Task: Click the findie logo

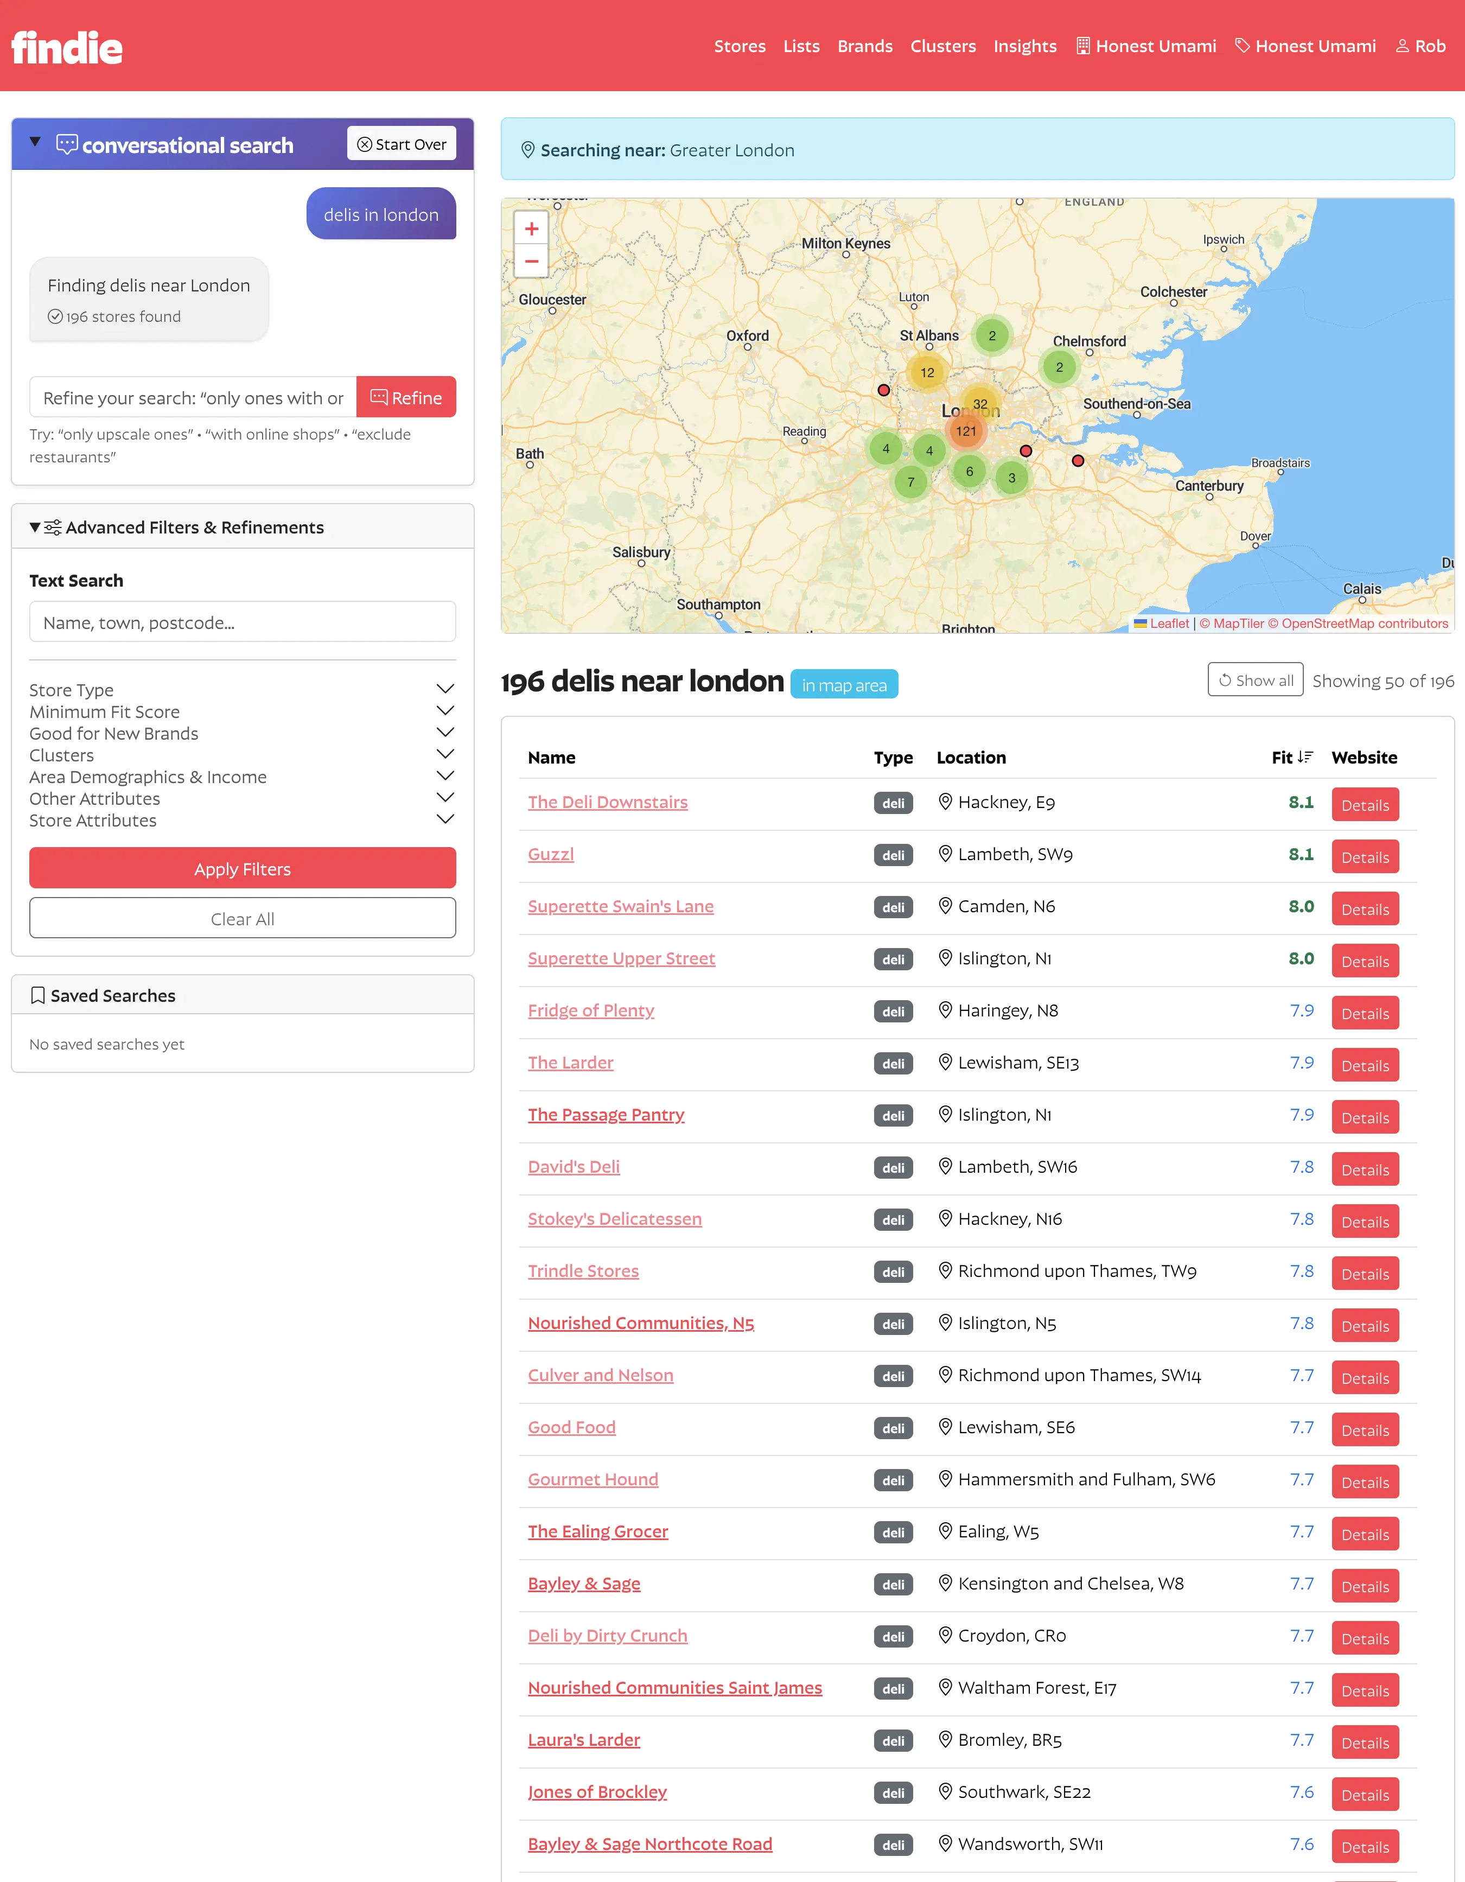Action: pyautogui.click(x=66, y=47)
